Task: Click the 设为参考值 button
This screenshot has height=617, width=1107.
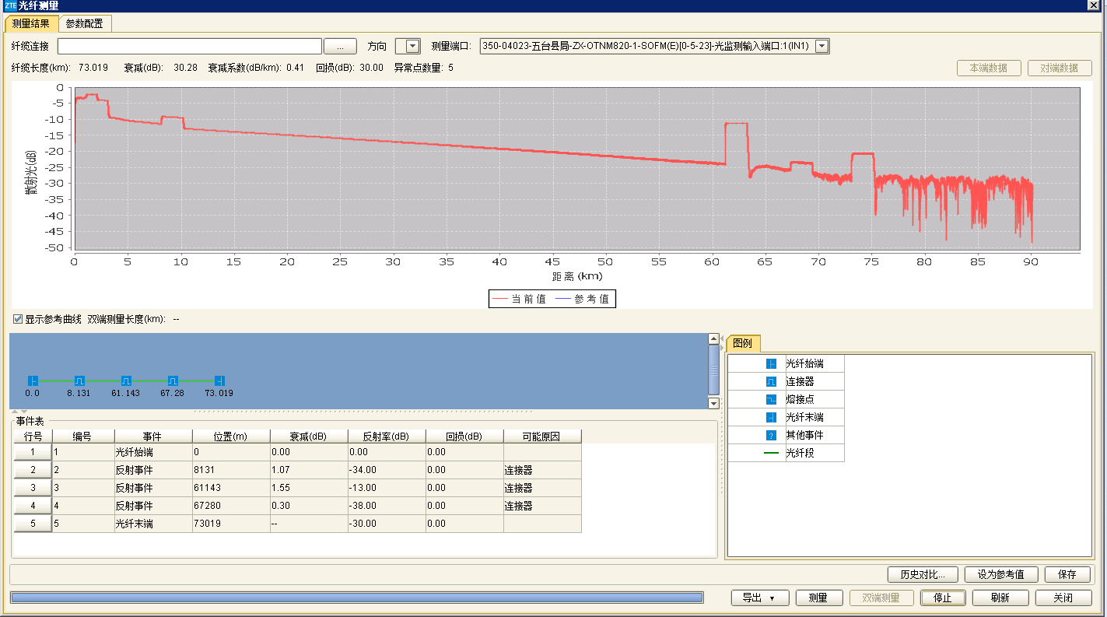Action: tap(1001, 574)
